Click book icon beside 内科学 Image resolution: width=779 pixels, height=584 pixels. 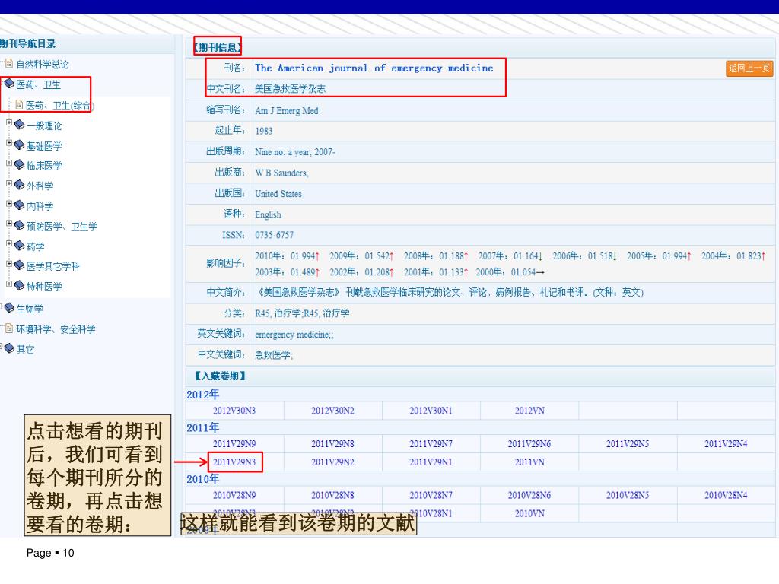19,205
